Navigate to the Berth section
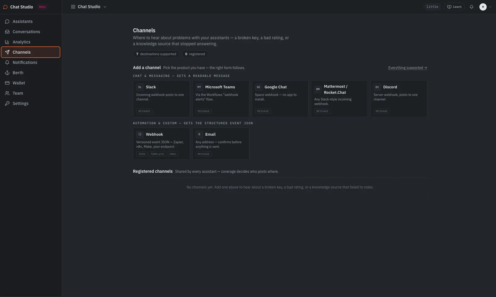 31,73
